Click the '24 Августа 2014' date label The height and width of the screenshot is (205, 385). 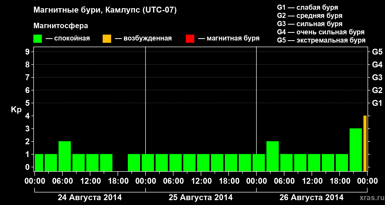point(90,198)
